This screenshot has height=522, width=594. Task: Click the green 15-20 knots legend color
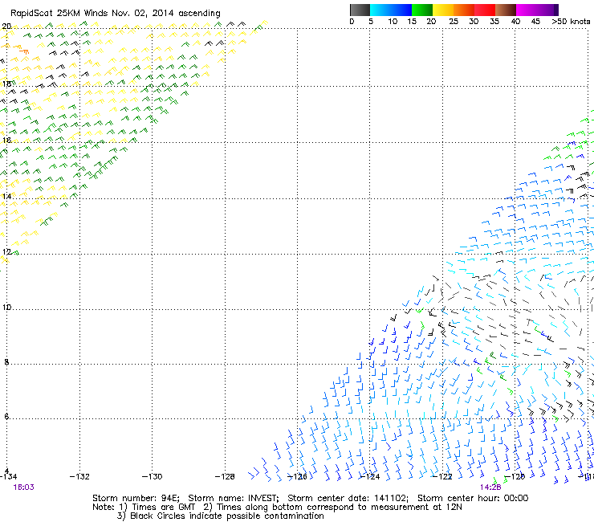[x=422, y=10]
